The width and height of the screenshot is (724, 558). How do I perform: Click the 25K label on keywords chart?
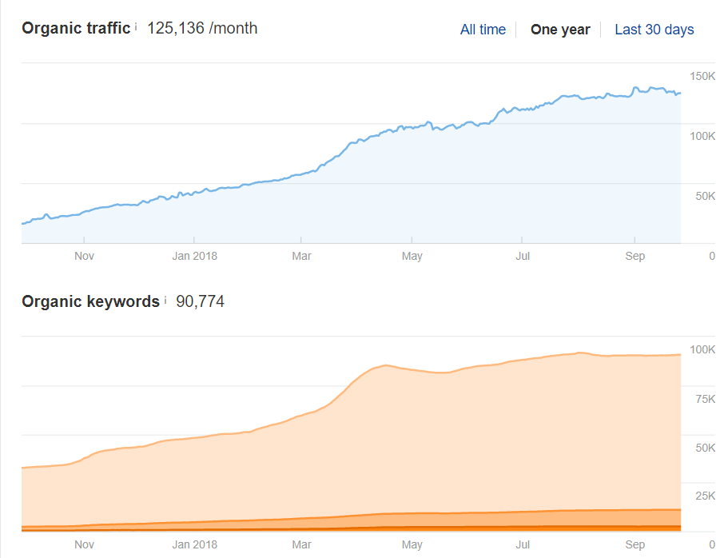pos(705,496)
